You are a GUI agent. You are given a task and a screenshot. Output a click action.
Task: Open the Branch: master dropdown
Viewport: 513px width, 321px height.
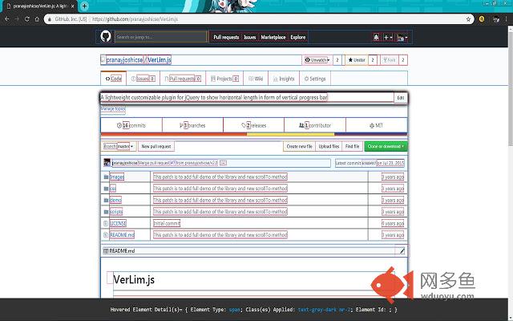point(119,146)
